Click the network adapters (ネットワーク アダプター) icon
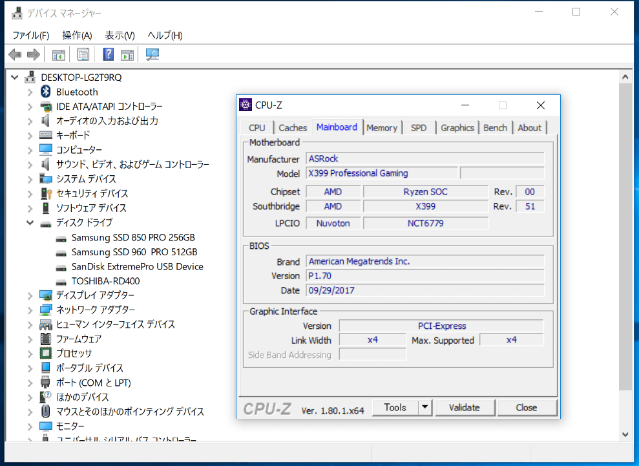Viewport: 639px width, 466px height. [46, 310]
